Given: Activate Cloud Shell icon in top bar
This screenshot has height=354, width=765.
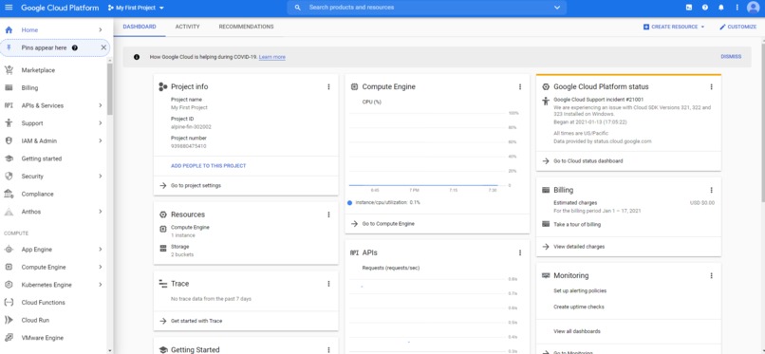Looking at the screenshot, I should click(x=689, y=8).
